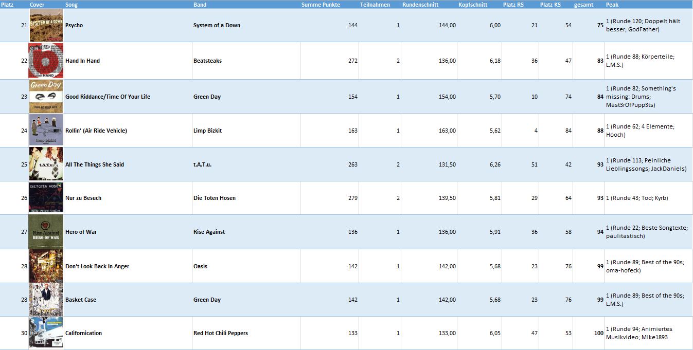
Task: Click the Oasis Don't Look Back In Anger cover
Action: point(46,266)
